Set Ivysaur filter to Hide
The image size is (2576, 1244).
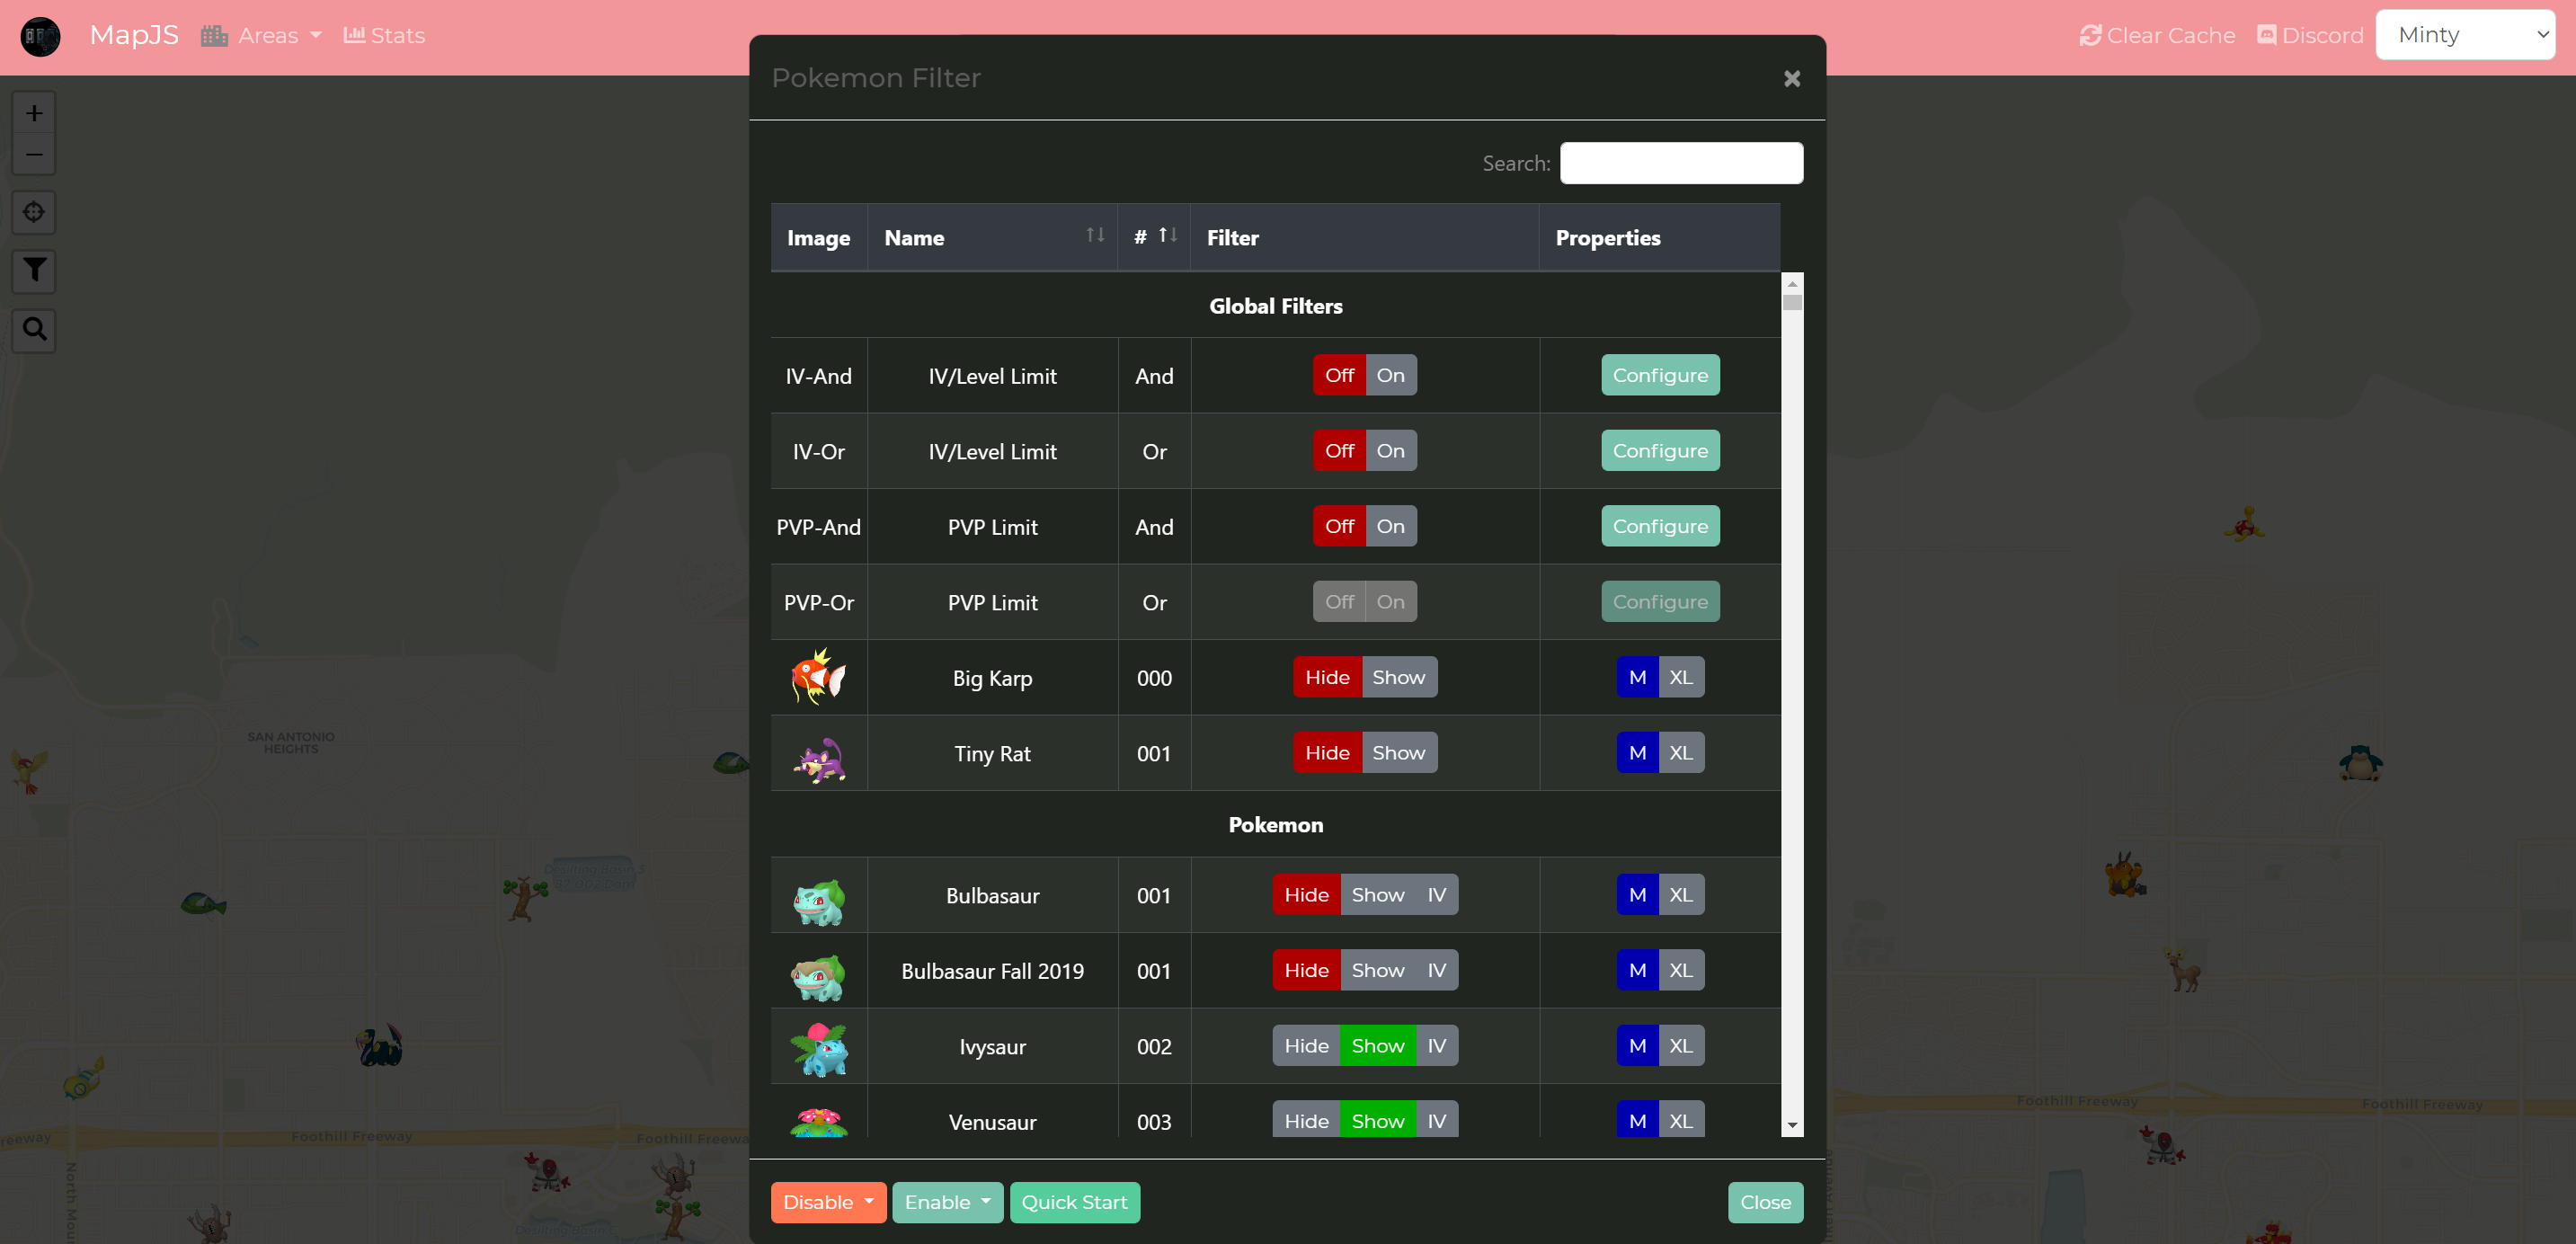tap(1305, 1045)
